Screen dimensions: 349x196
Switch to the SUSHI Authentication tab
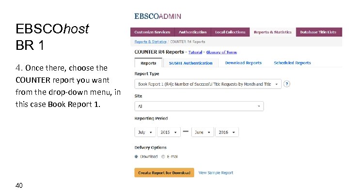[x=190, y=63]
